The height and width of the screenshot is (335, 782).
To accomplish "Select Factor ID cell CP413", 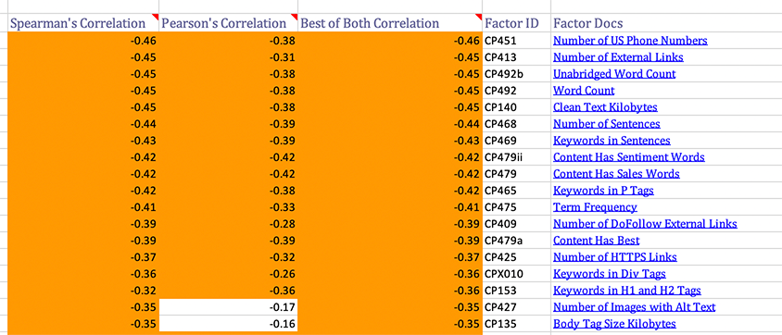I will tap(516, 57).
